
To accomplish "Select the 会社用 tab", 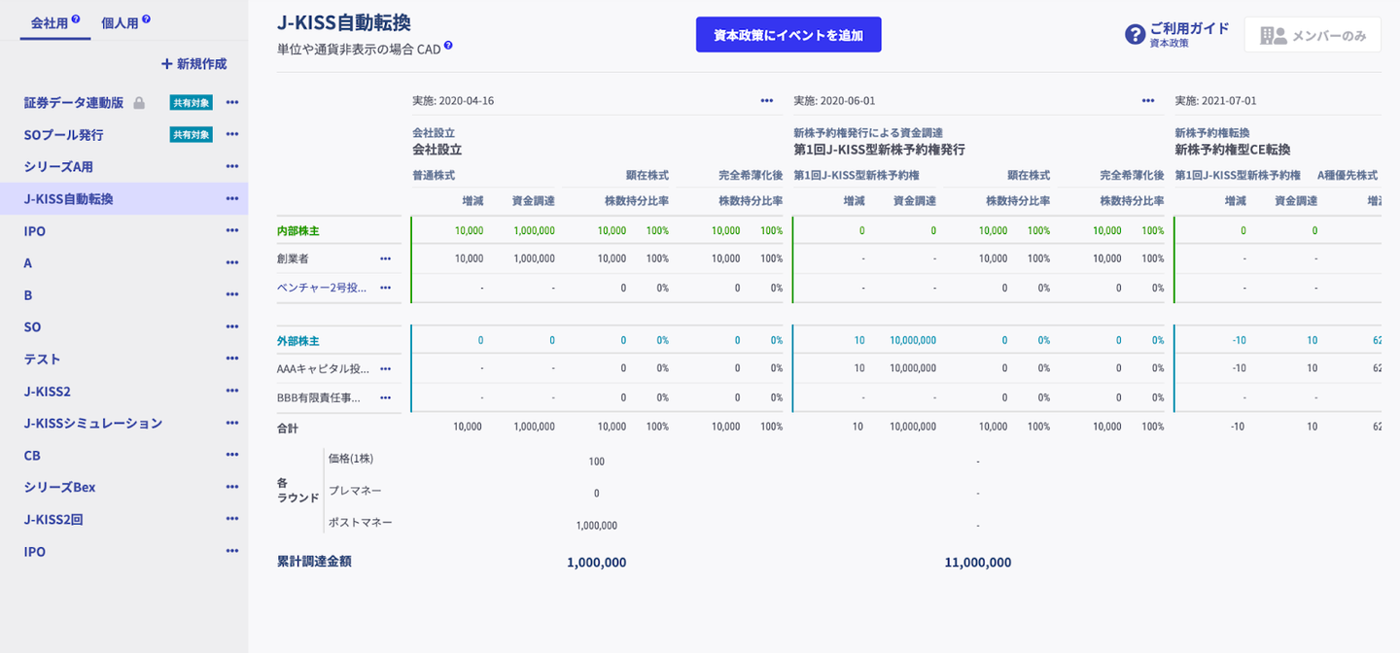I will (x=49, y=22).
